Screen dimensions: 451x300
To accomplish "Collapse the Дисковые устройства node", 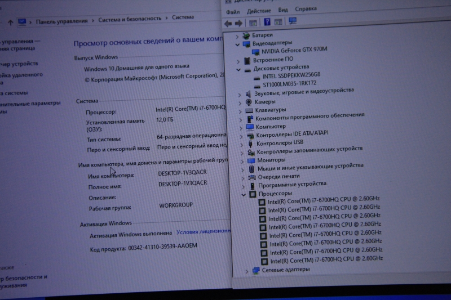I will click(x=238, y=70).
